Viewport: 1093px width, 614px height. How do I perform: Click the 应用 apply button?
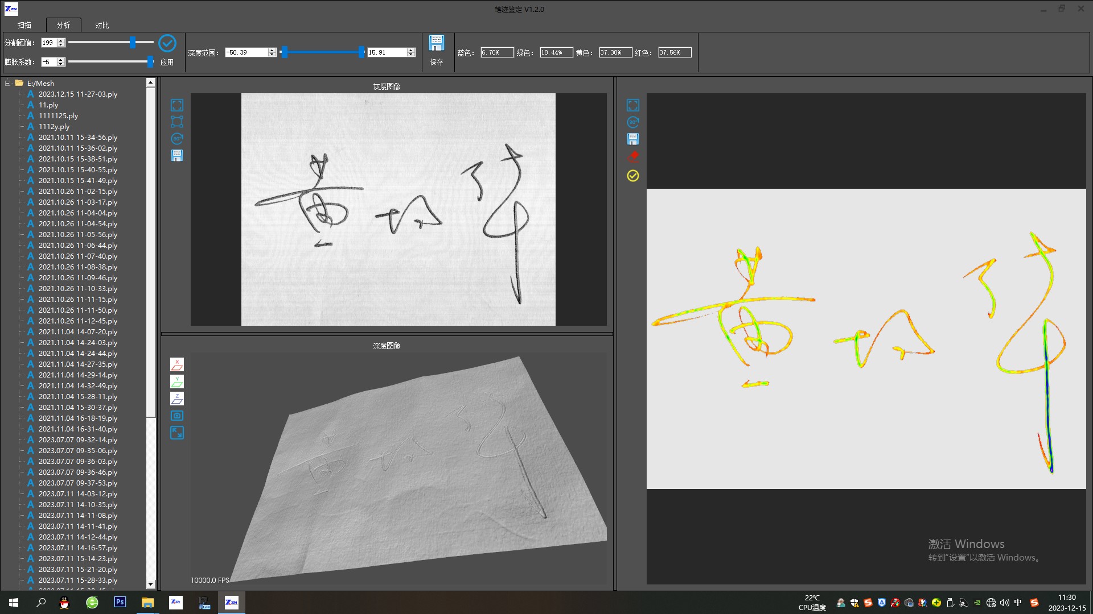click(167, 63)
